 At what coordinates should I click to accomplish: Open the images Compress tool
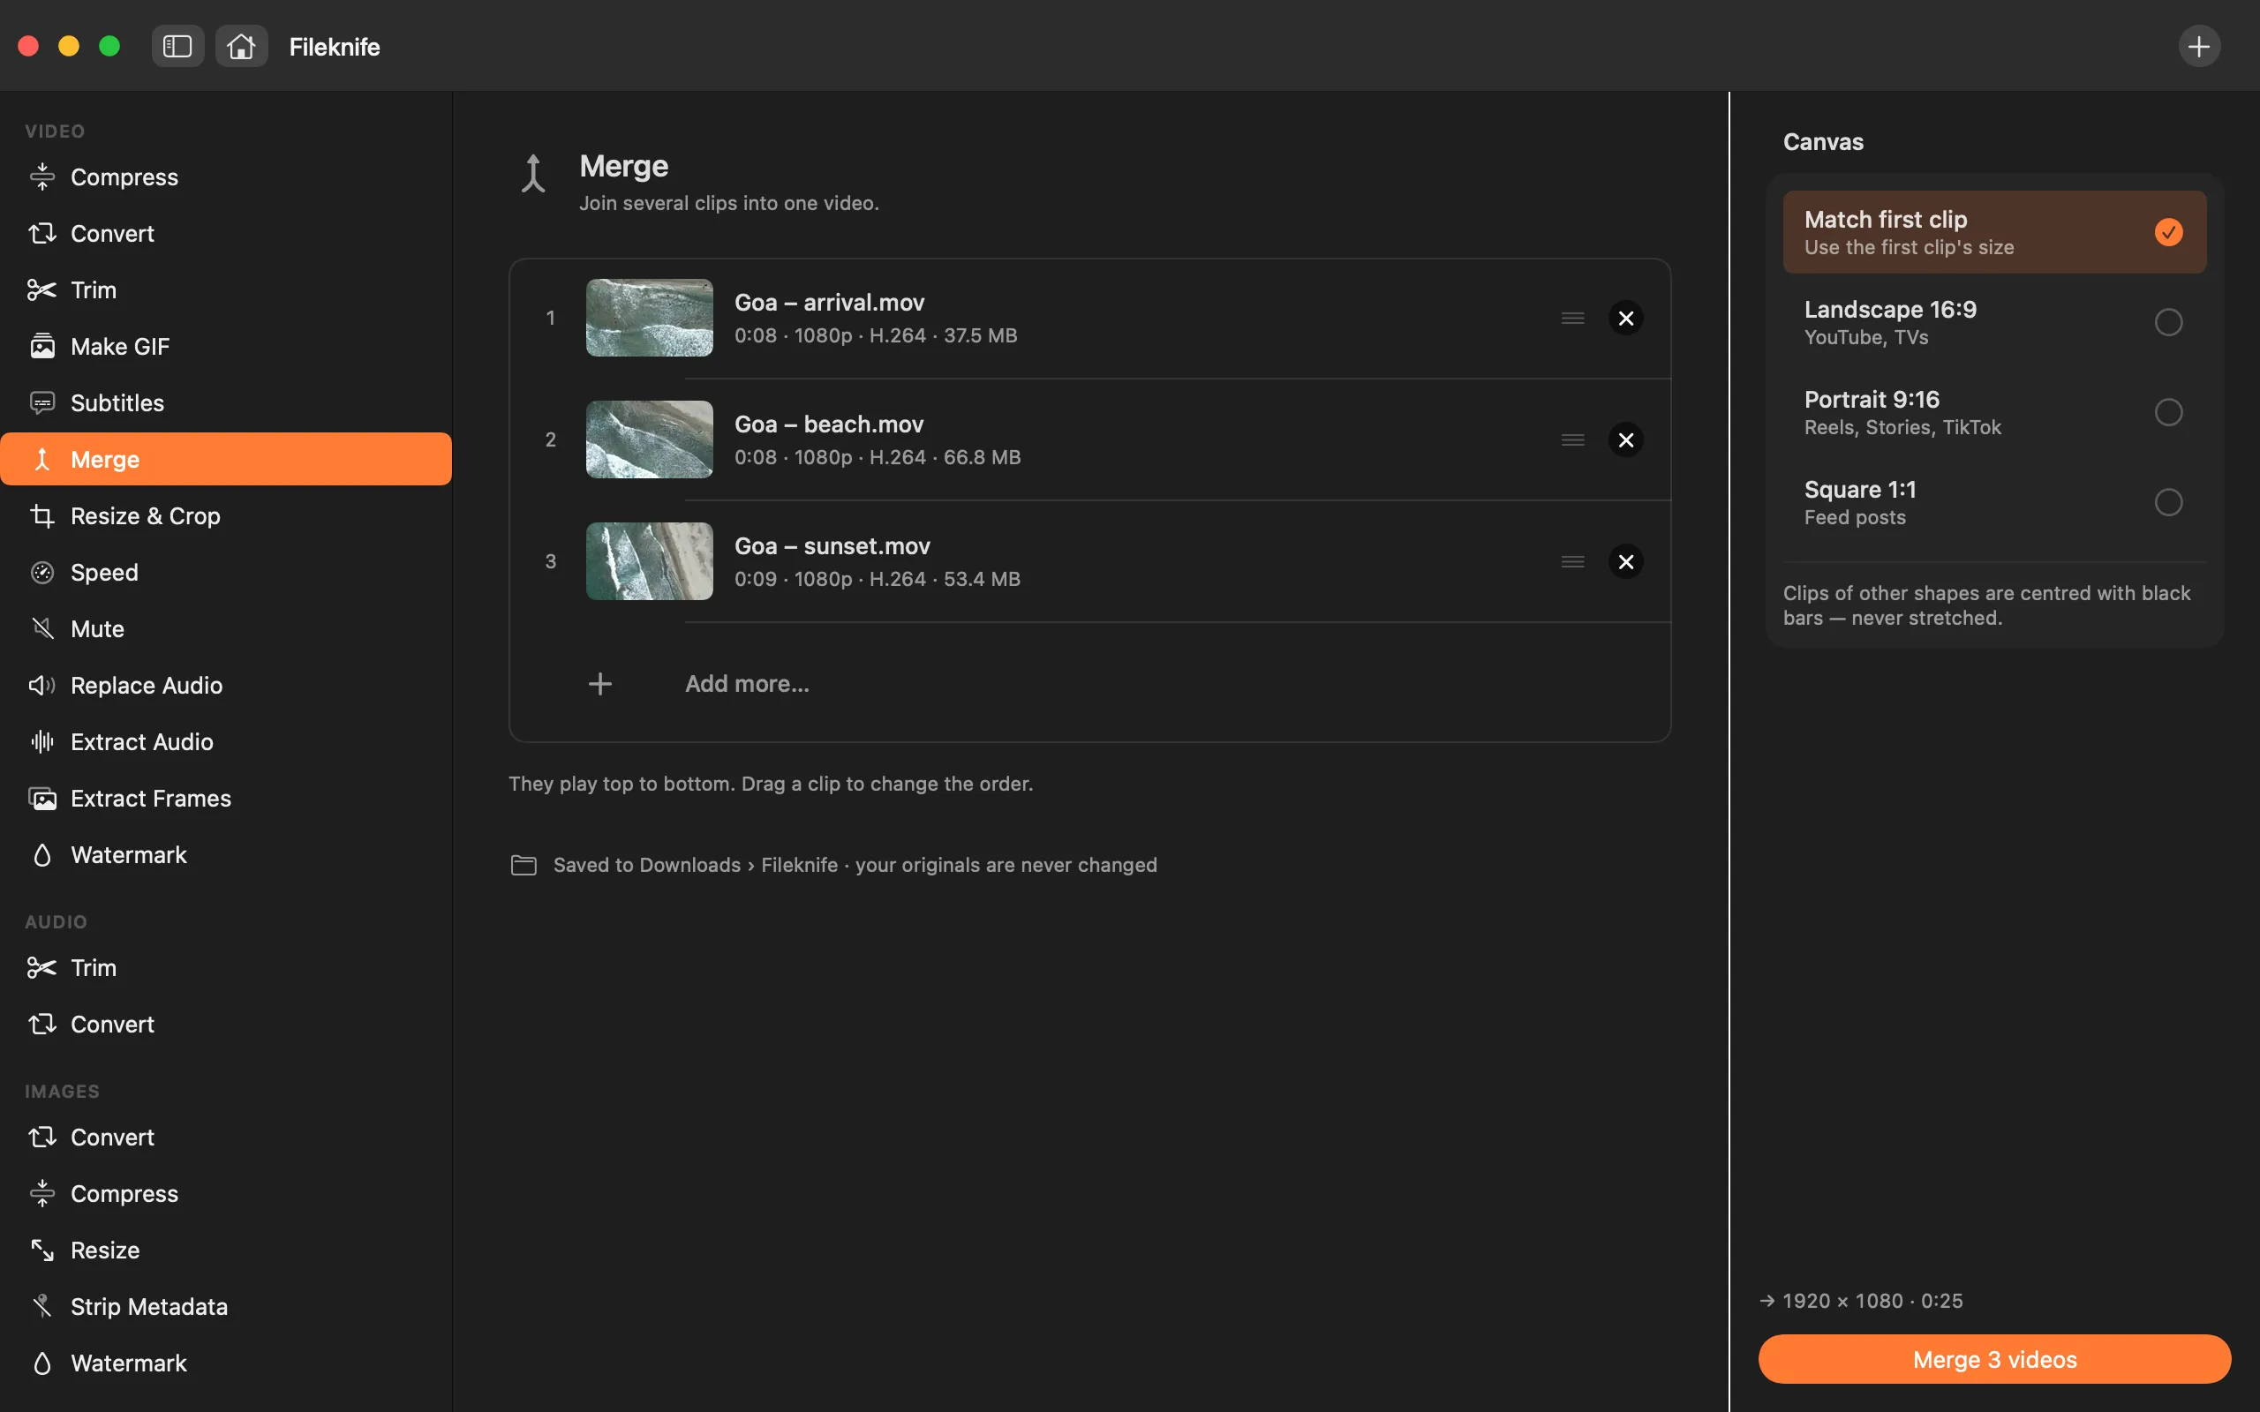(x=226, y=1193)
